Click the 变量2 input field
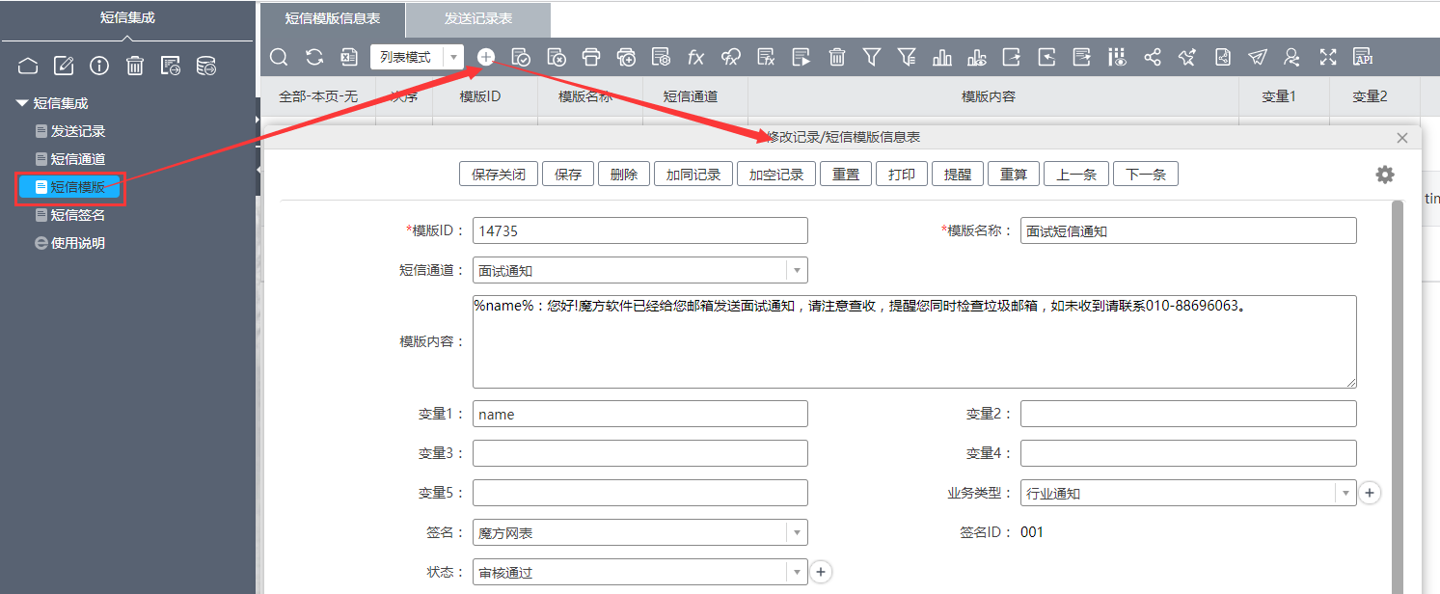Image resolution: width=1440 pixels, height=594 pixels. click(x=1188, y=414)
